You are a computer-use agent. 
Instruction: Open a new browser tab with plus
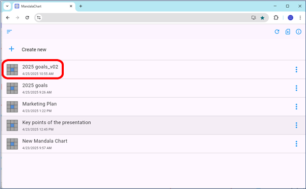click(81, 6)
